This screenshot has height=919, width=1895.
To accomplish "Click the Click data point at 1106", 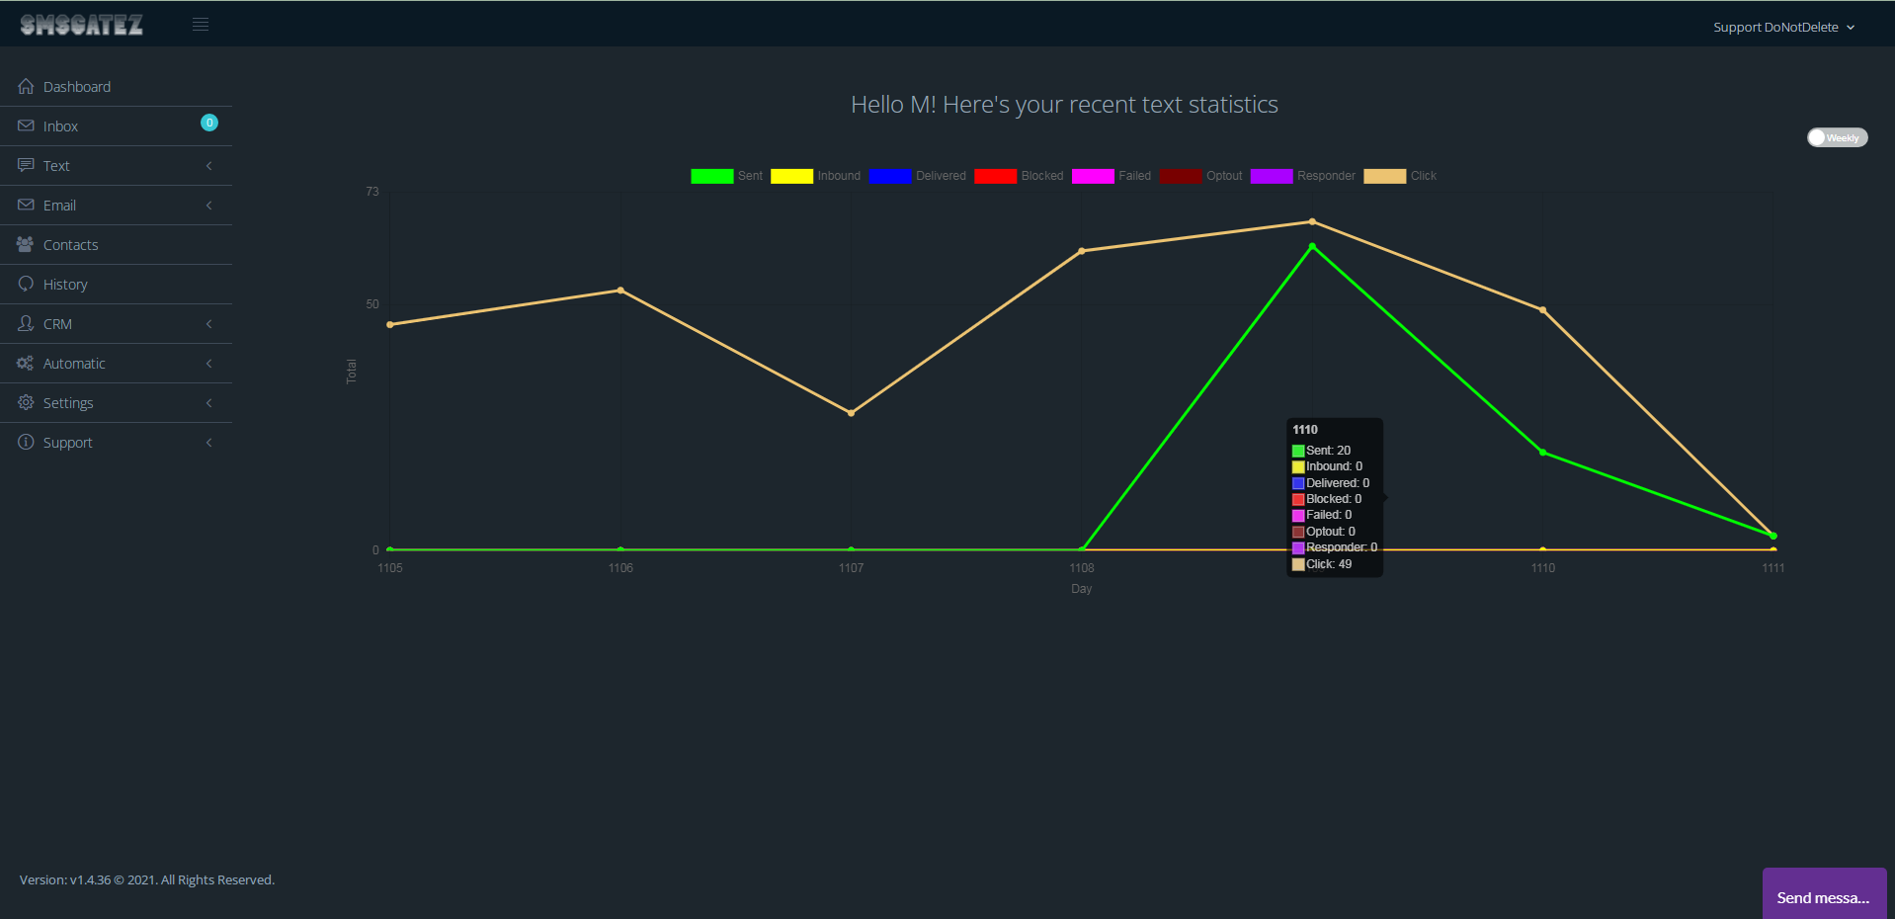I will [620, 291].
